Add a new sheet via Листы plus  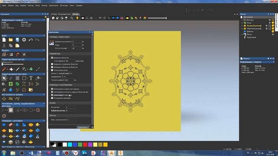[273, 34]
